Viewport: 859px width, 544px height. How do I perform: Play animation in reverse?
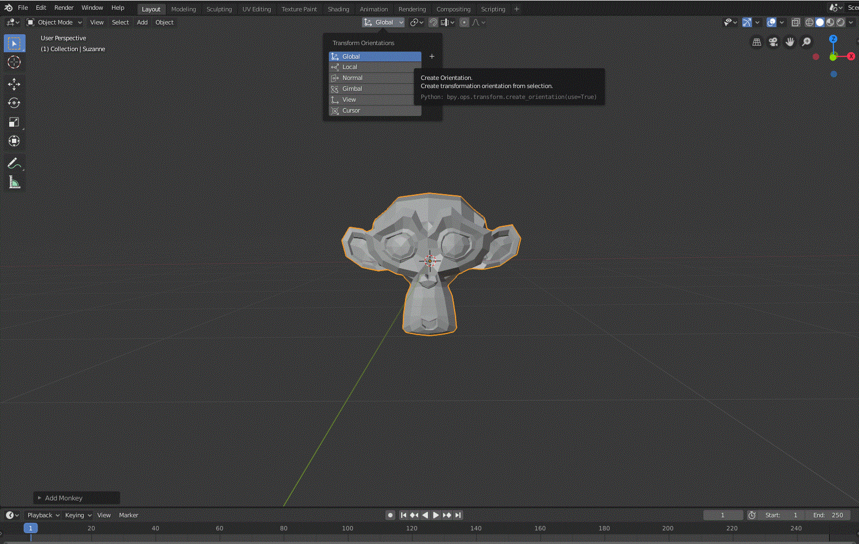click(425, 515)
